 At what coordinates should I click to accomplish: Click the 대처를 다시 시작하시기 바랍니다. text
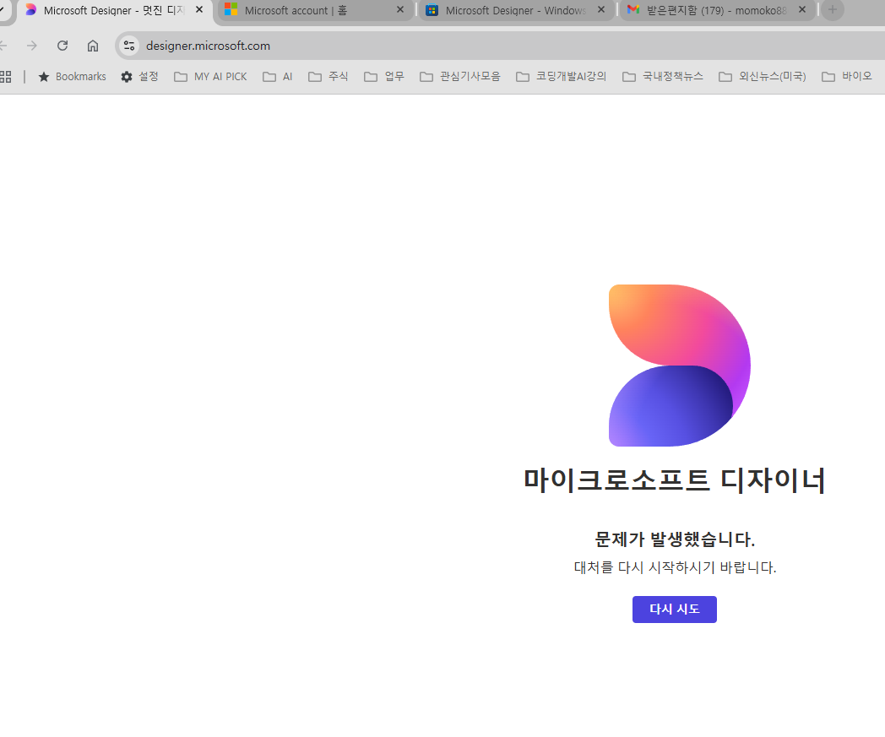675,567
